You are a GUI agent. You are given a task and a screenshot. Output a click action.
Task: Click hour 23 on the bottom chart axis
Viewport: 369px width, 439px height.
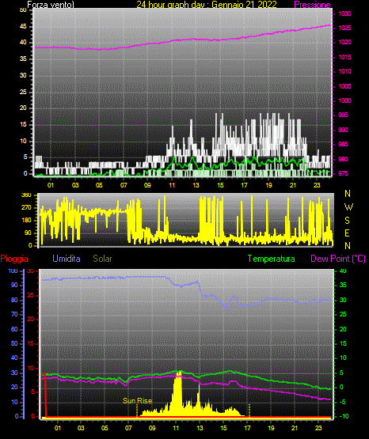coord(318,428)
